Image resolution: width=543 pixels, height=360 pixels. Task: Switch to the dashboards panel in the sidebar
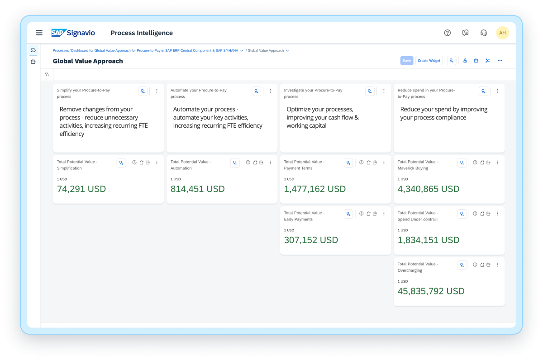coord(33,50)
